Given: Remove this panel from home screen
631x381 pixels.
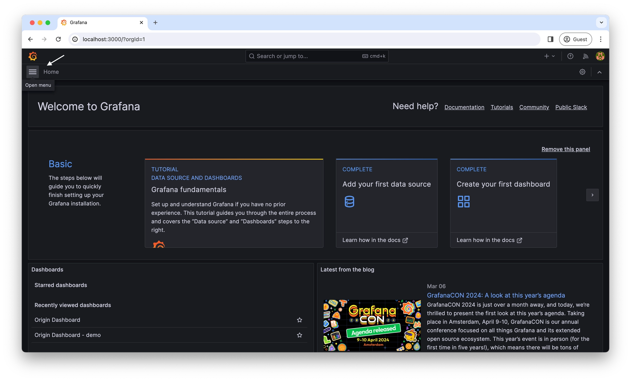Looking at the screenshot, I should 565,149.
